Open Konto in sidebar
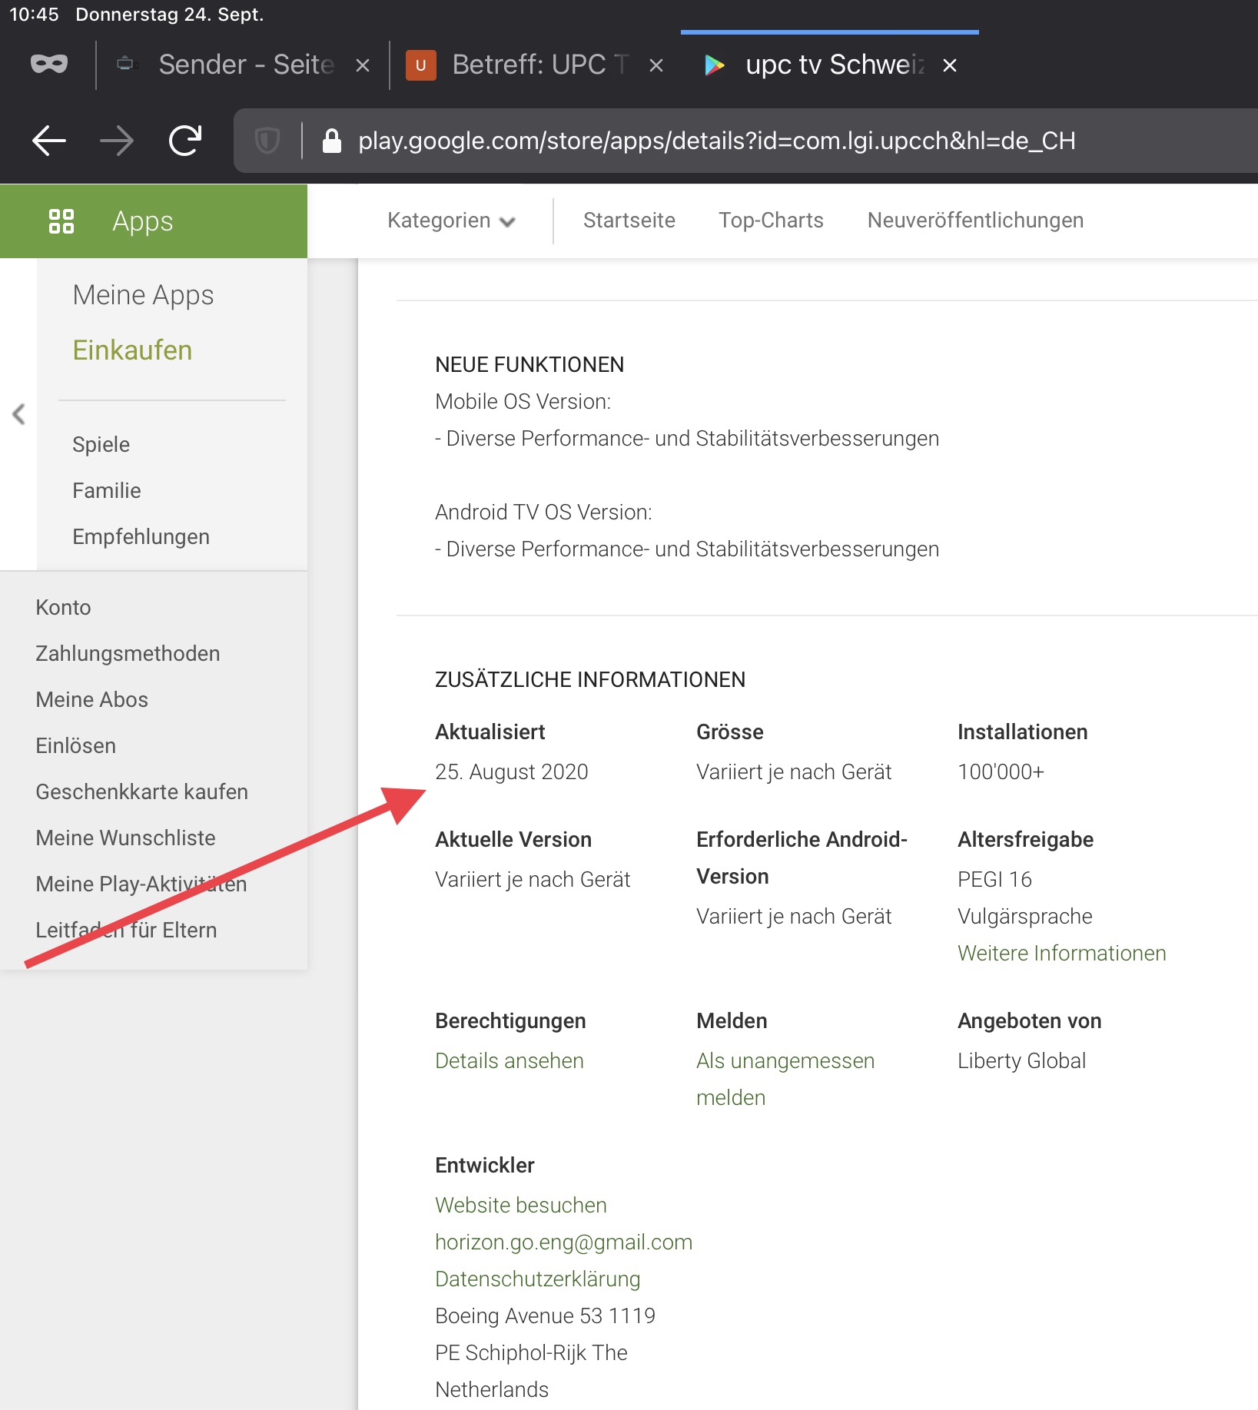This screenshot has width=1258, height=1410. [x=63, y=608]
